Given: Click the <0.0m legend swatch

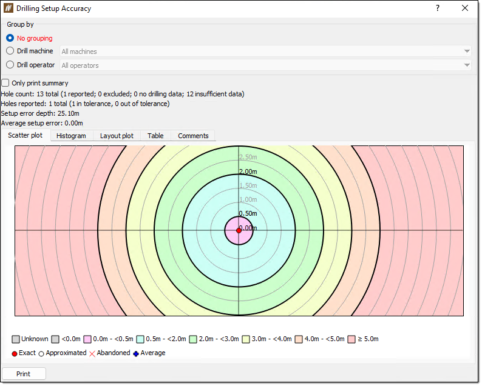Looking at the screenshot, I should point(55,341).
